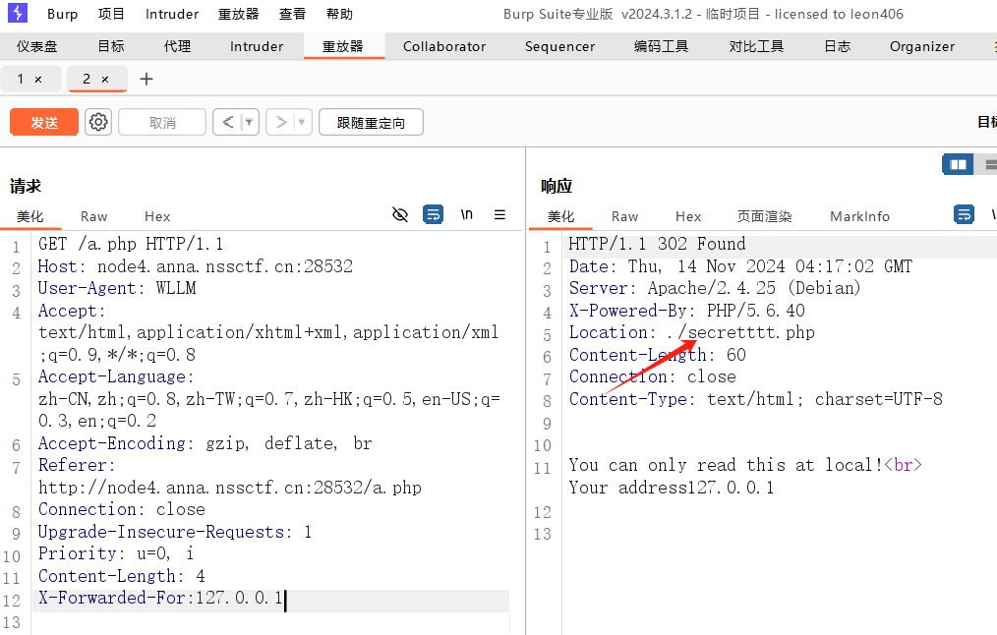Click the Upgrade-Insecure-Requests: 1 line
997x635 pixels.
tap(175, 532)
